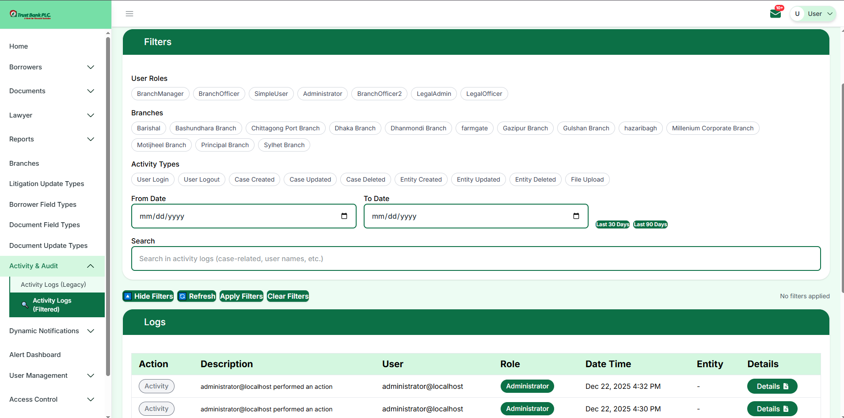Click inside the activity logs search field
Screen dimensions: 844x418
tap(475, 258)
